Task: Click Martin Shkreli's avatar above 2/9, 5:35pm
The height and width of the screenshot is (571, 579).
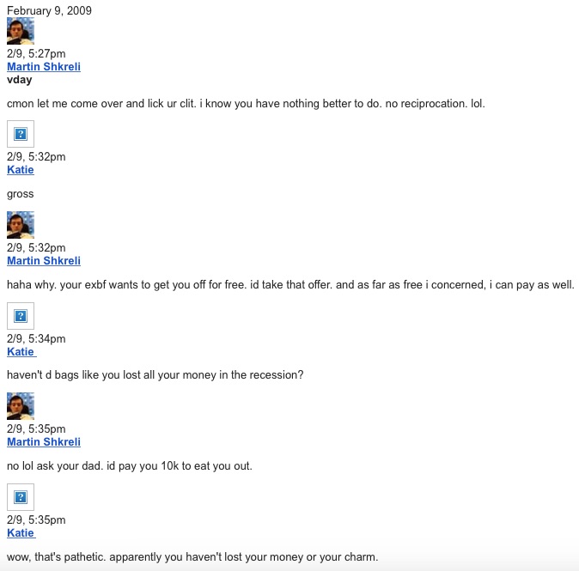Action: point(20,406)
